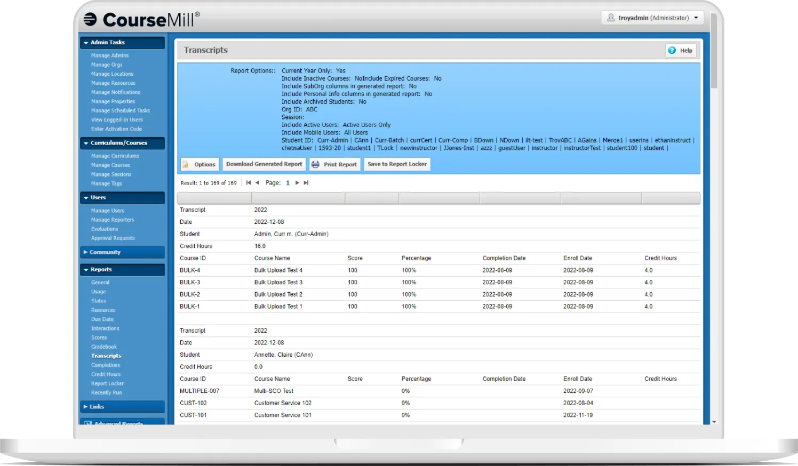Click Download Generated Report
Viewport: 798px width, 466px height.
[x=264, y=164]
